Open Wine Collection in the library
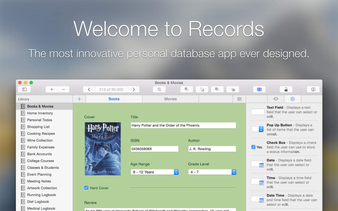 tap(40, 140)
